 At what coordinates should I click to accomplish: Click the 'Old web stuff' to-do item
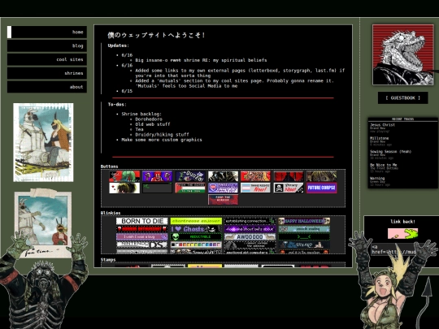153,124
